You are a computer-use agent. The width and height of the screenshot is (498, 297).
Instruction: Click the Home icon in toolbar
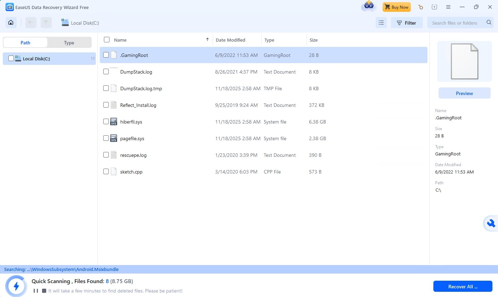(11, 23)
